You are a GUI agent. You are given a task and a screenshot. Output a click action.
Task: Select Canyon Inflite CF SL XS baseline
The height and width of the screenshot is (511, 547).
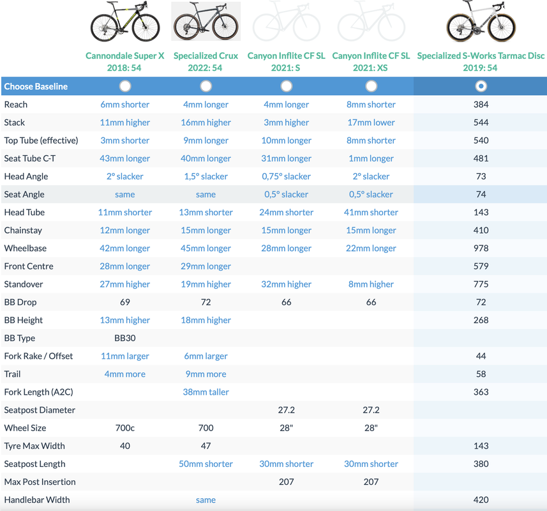pyautogui.click(x=371, y=86)
